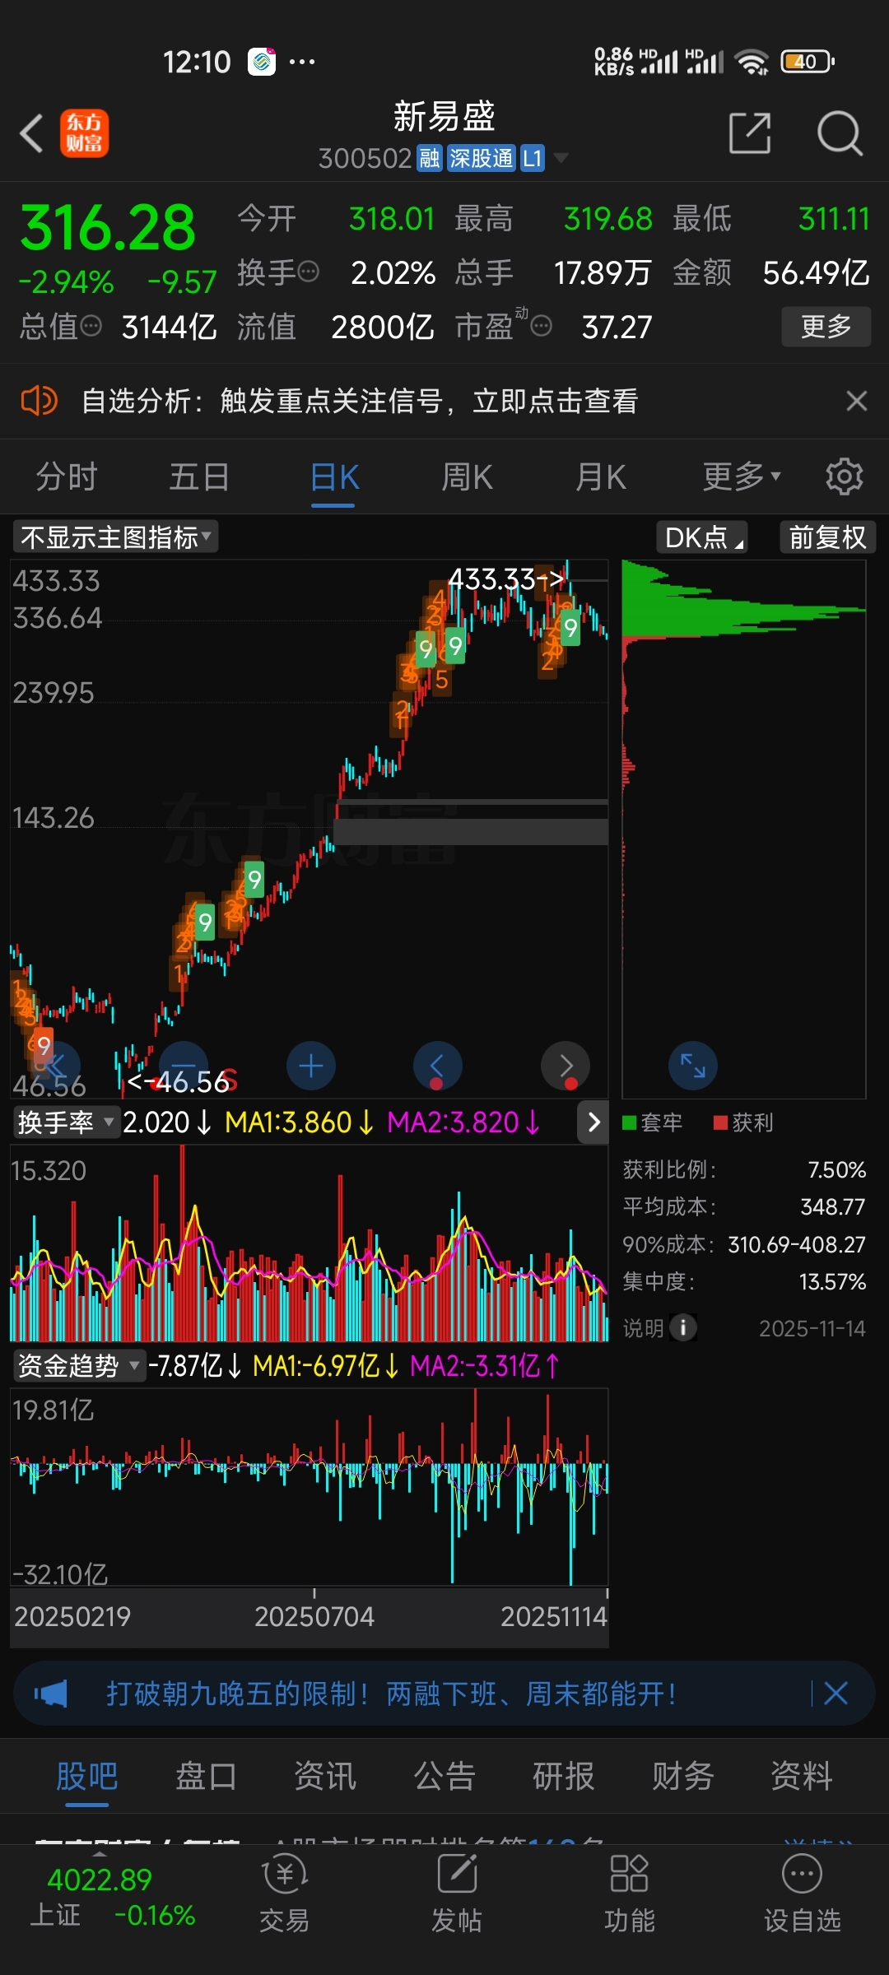Tap the 融 margin tag
Image resolution: width=889 pixels, height=1975 pixels.
[x=430, y=158]
